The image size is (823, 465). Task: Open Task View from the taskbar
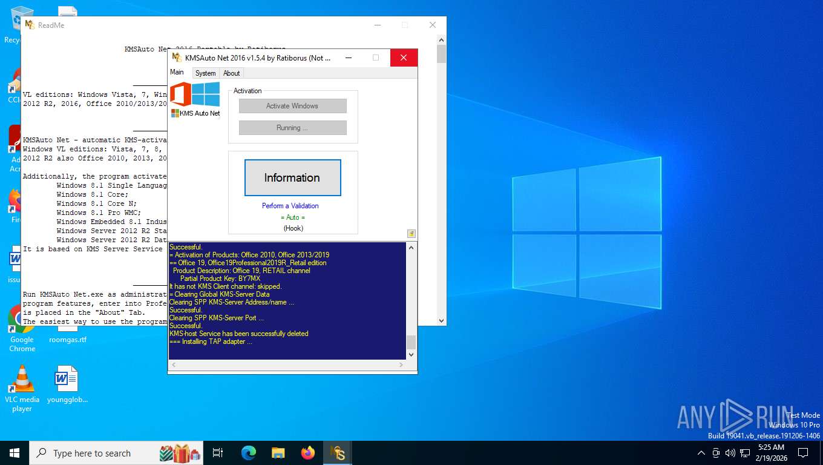coord(218,453)
